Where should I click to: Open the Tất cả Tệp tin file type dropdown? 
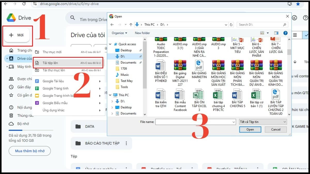[x=263, y=121]
